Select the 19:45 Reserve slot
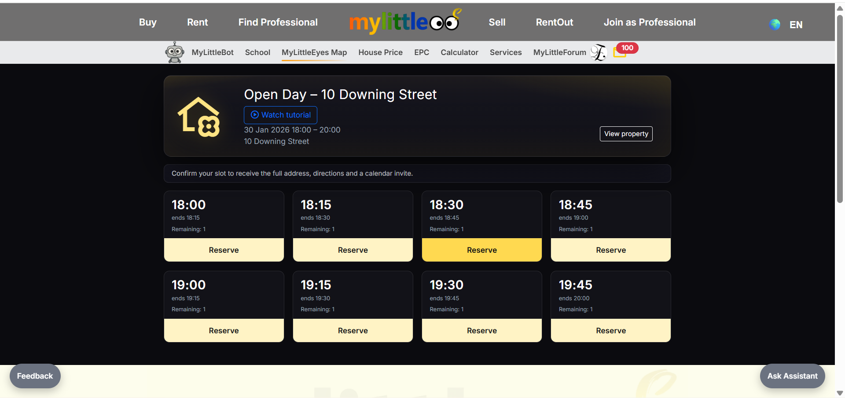Viewport: 845px width, 398px height. (x=610, y=330)
